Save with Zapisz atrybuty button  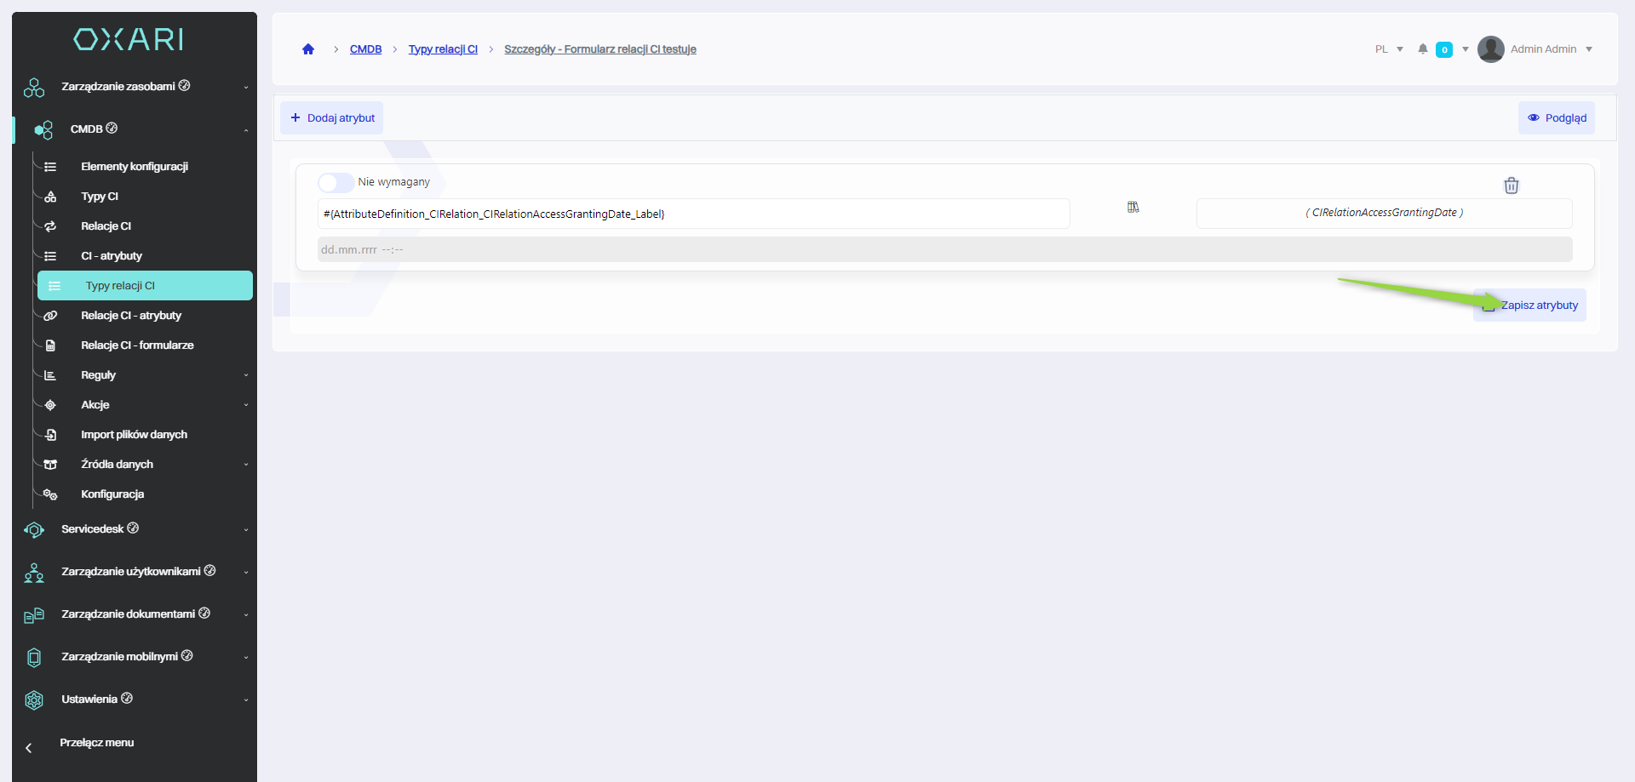(x=1530, y=305)
